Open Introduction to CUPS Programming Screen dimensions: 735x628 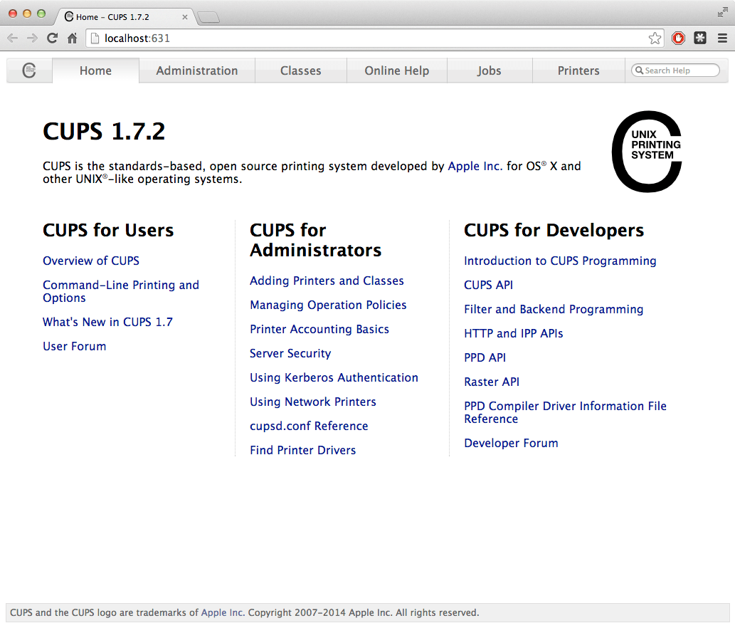(560, 261)
